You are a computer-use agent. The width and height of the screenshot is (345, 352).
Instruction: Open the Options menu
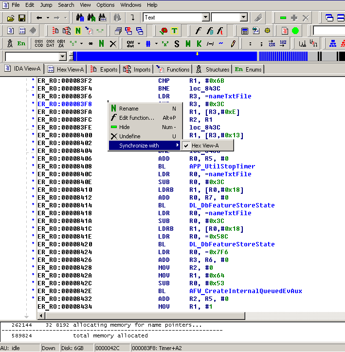point(106,5)
